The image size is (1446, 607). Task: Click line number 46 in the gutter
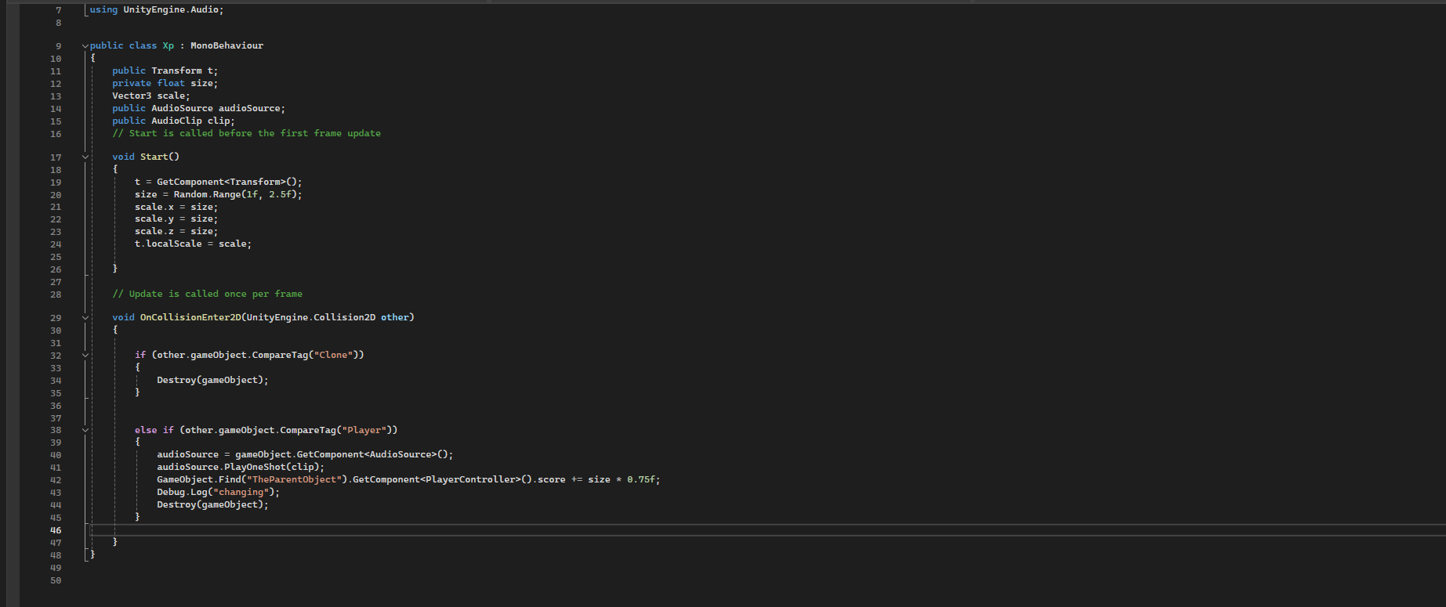pos(56,530)
